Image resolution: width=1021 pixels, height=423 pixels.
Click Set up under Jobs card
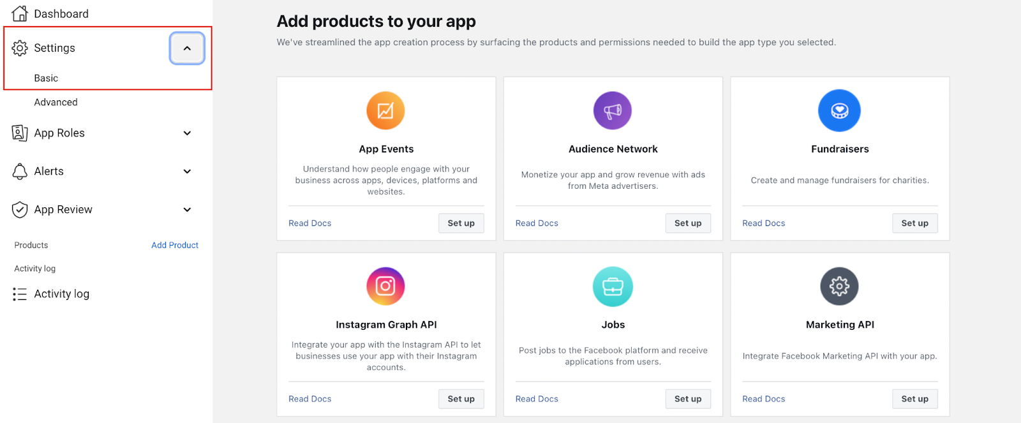pos(688,399)
